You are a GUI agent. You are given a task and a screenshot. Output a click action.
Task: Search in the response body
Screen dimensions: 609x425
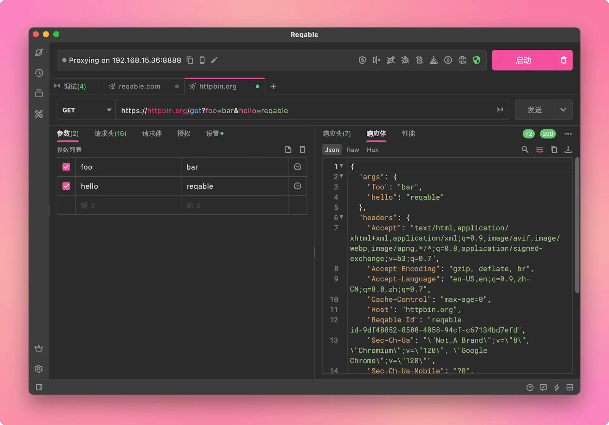(x=525, y=149)
